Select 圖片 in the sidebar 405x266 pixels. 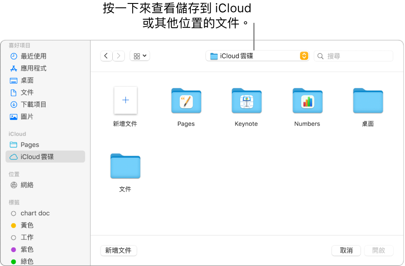pos(45,117)
